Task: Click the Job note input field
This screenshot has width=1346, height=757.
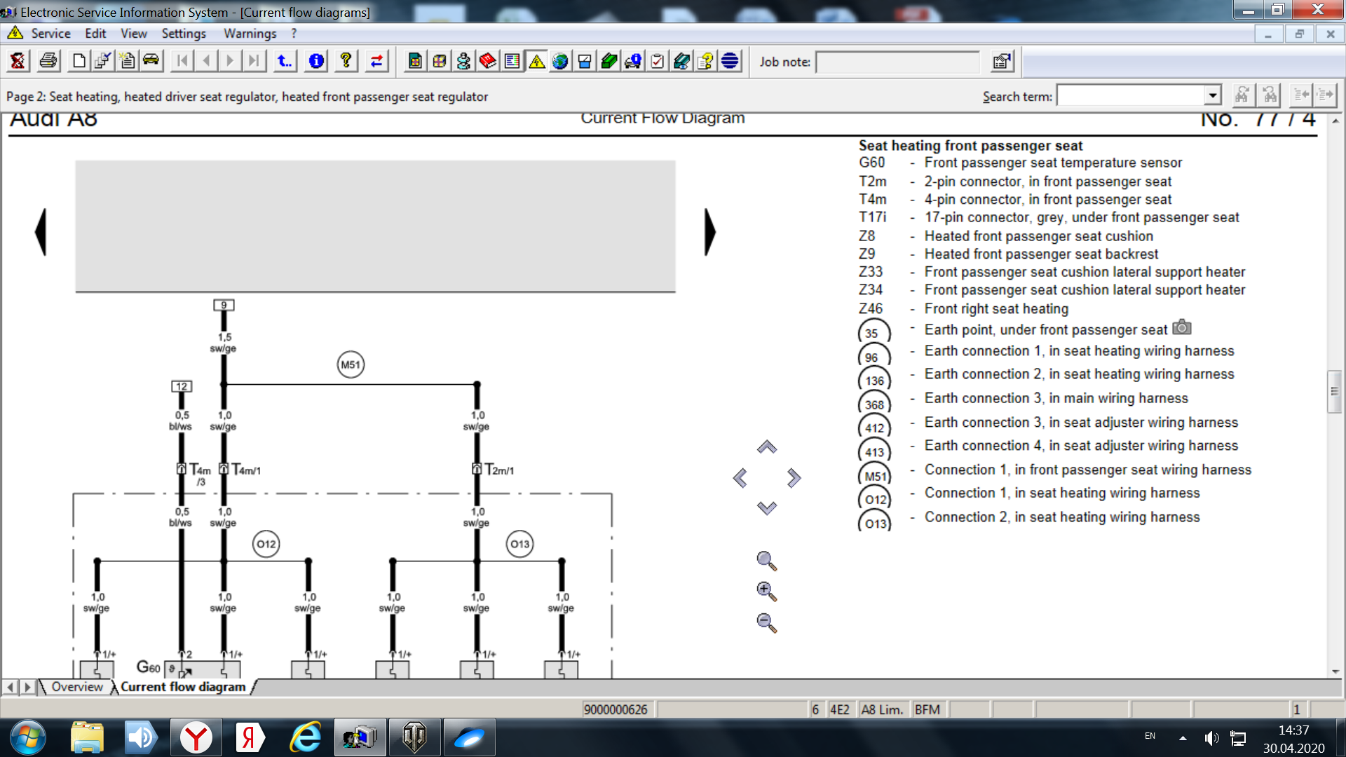Action: point(897,62)
